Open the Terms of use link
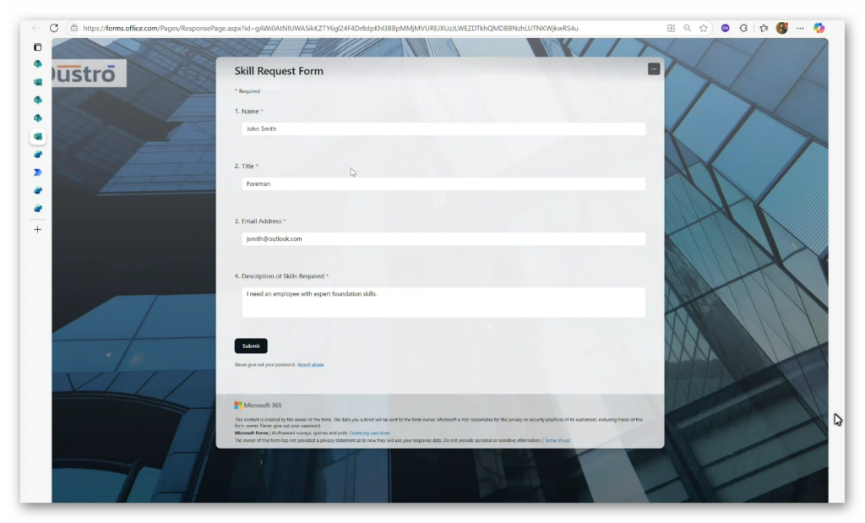This screenshot has height=523, width=865. (558, 441)
